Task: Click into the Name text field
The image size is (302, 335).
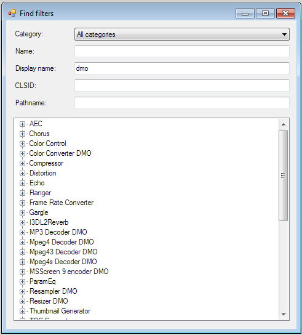Action: (182, 51)
